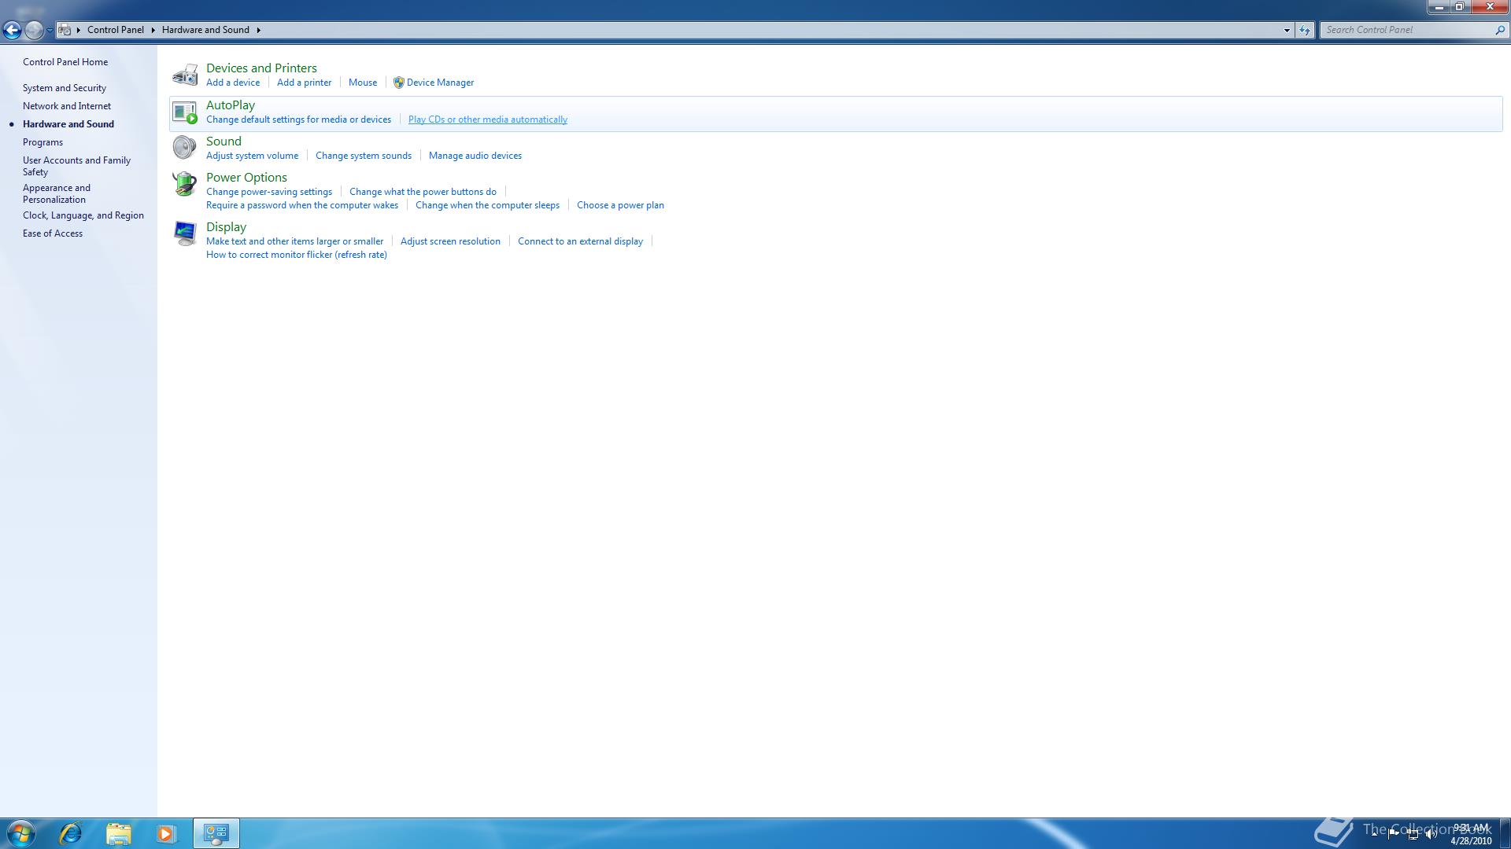Click Choose a power plan
1511x849 pixels.
[620, 205]
